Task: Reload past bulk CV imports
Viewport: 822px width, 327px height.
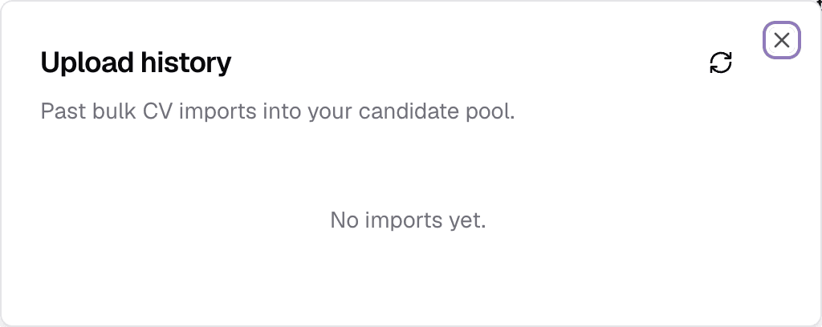Action: (721, 63)
